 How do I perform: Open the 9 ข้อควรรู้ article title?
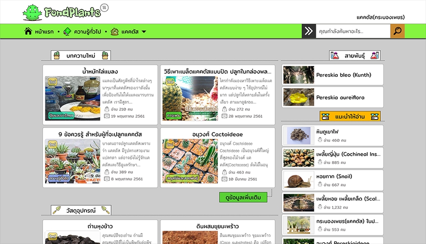[x=100, y=134]
